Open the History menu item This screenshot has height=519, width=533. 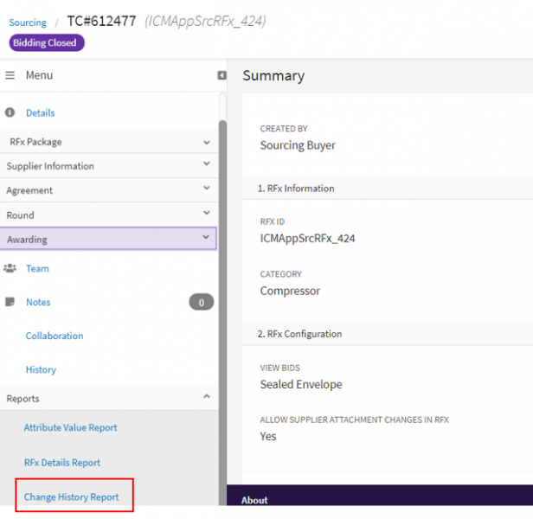point(41,369)
